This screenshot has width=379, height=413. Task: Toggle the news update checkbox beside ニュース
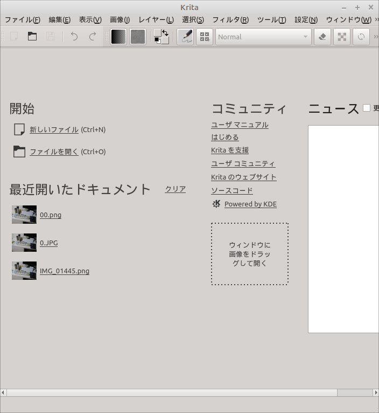pyautogui.click(x=367, y=108)
